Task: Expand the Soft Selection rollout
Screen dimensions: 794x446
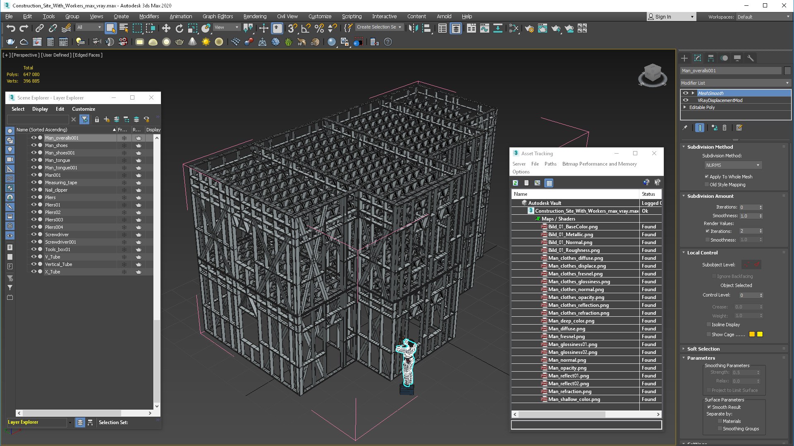Action: pos(703,349)
